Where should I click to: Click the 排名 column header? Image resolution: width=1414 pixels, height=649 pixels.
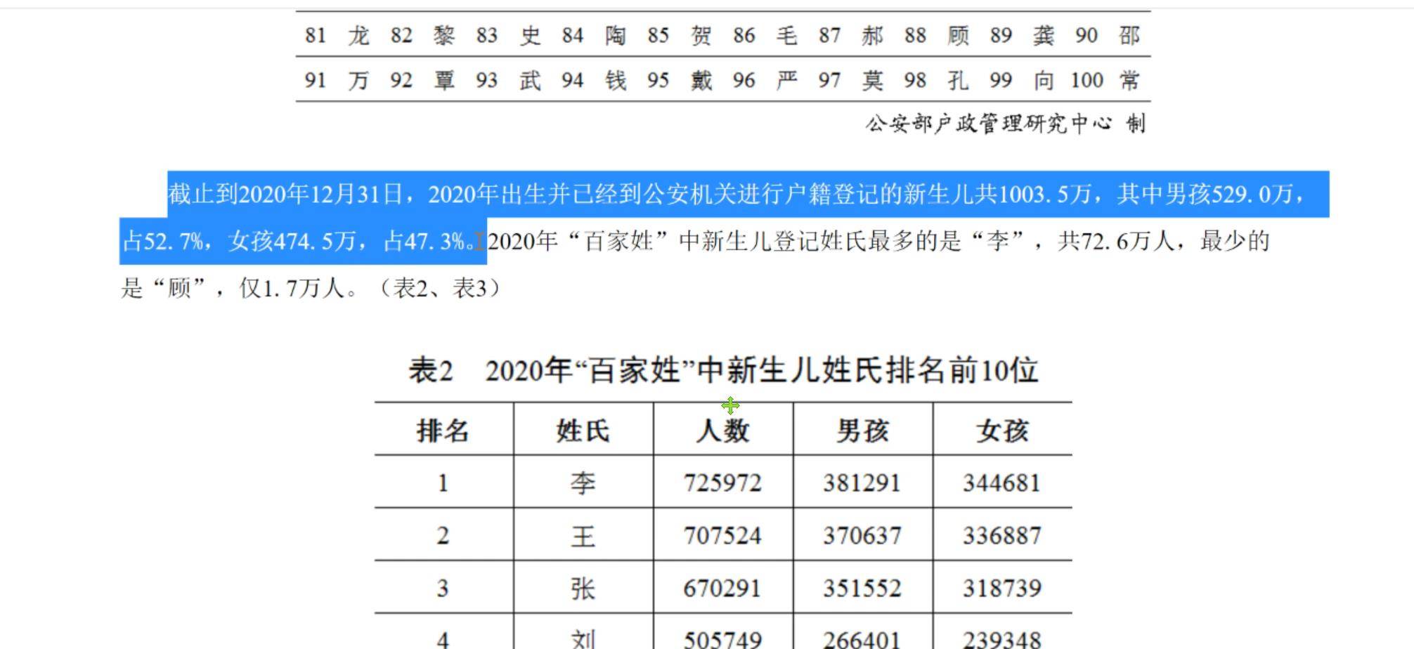pyautogui.click(x=443, y=431)
